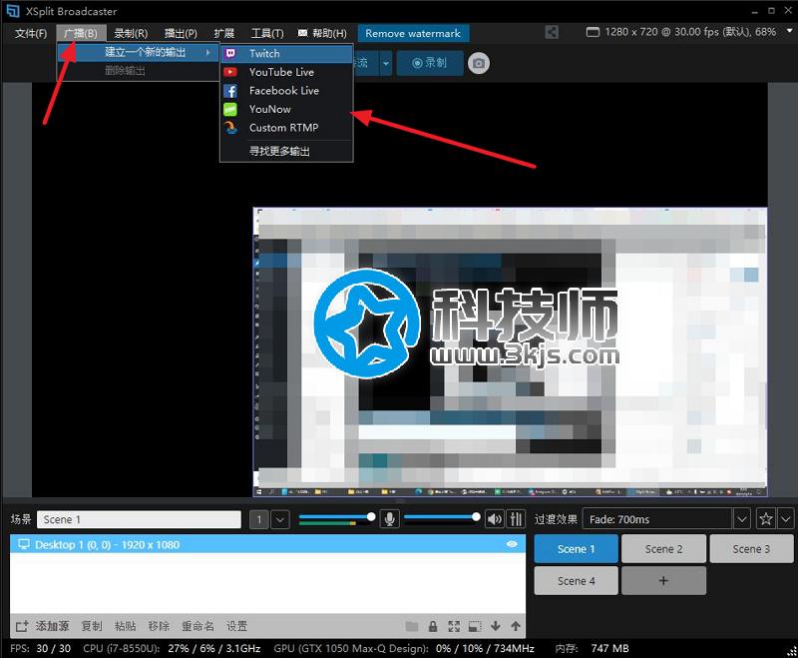This screenshot has width=798, height=658.
Task: Click the share icon in top bar
Action: [552, 33]
